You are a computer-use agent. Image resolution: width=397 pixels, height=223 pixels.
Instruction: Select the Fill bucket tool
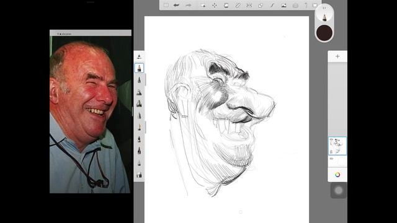(226, 5)
